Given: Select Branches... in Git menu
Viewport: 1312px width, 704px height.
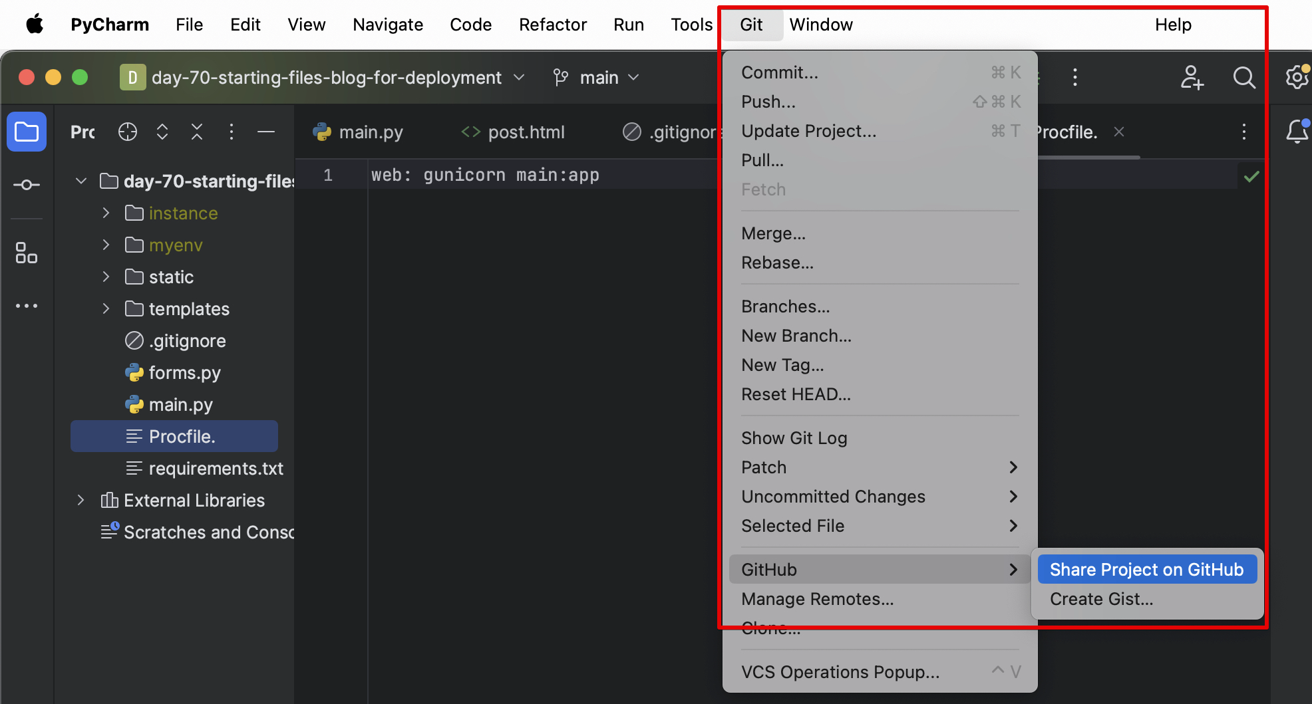Looking at the screenshot, I should (x=880, y=306).
